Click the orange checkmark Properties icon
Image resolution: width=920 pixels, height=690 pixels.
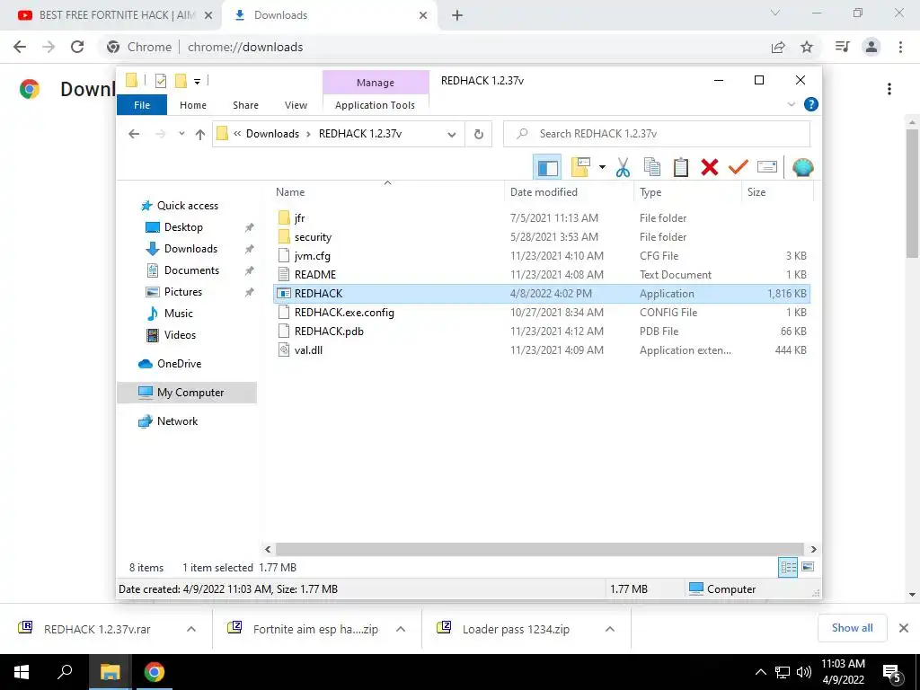[739, 168]
